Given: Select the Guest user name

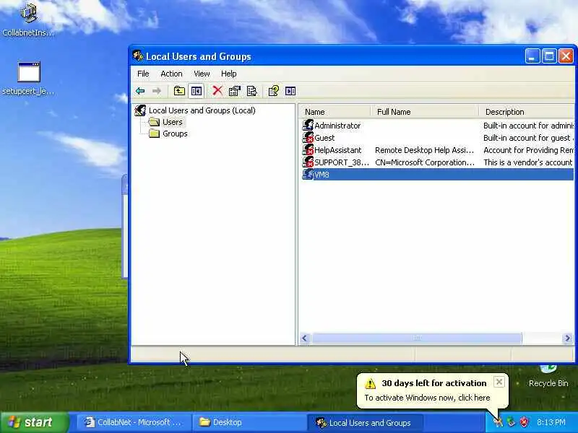Looking at the screenshot, I should pyautogui.click(x=324, y=138).
